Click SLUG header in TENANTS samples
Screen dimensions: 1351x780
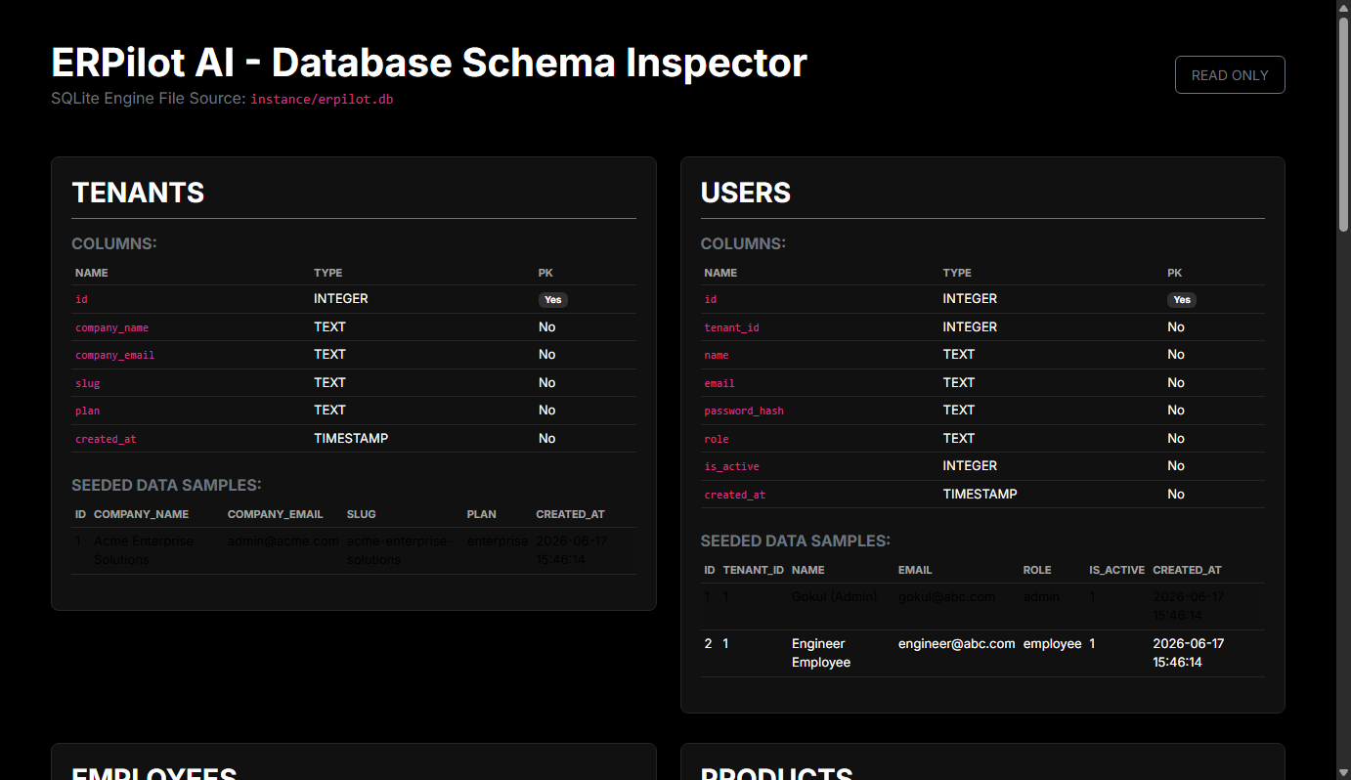tap(361, 514)
